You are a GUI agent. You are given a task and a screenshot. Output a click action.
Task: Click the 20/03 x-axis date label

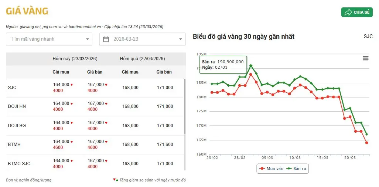click(x=350, y=157)
